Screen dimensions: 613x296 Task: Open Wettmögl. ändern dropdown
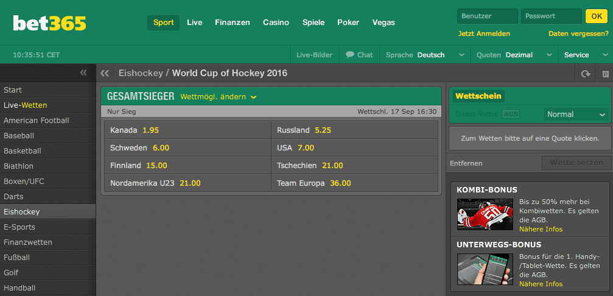click(219, 97)
